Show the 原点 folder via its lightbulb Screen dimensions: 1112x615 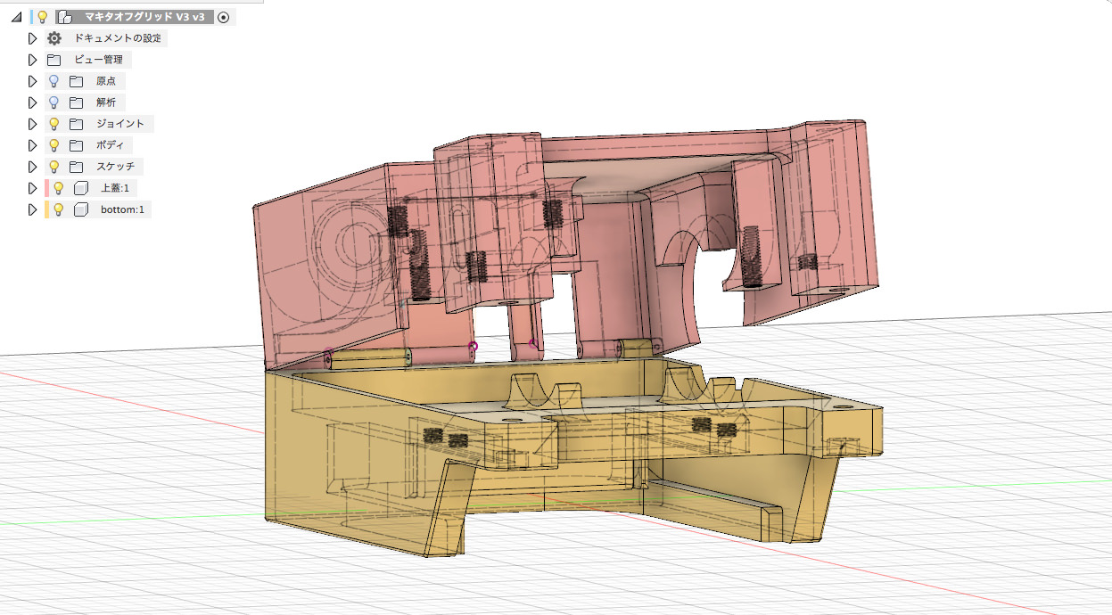point(54,81)
